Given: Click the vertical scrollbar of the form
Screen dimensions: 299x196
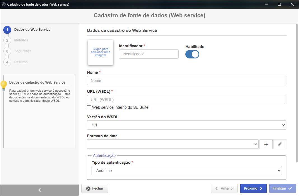Looking at the screenshot, I should (297, 93).
